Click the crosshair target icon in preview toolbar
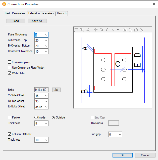158x160 pixels. click(x=113, y=30)
